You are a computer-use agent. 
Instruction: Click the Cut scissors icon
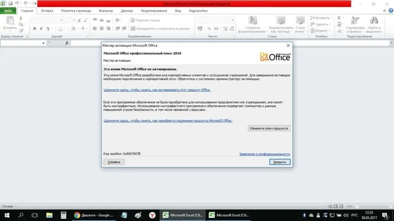[21, 18]
